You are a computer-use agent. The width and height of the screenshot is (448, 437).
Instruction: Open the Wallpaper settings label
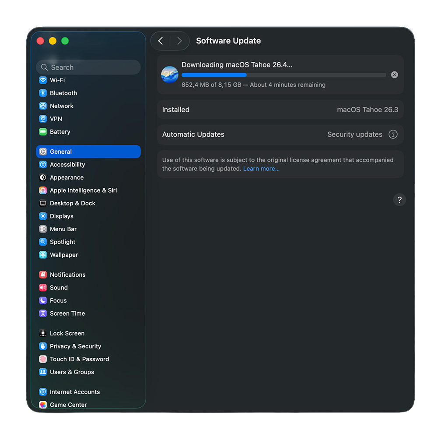64,254
